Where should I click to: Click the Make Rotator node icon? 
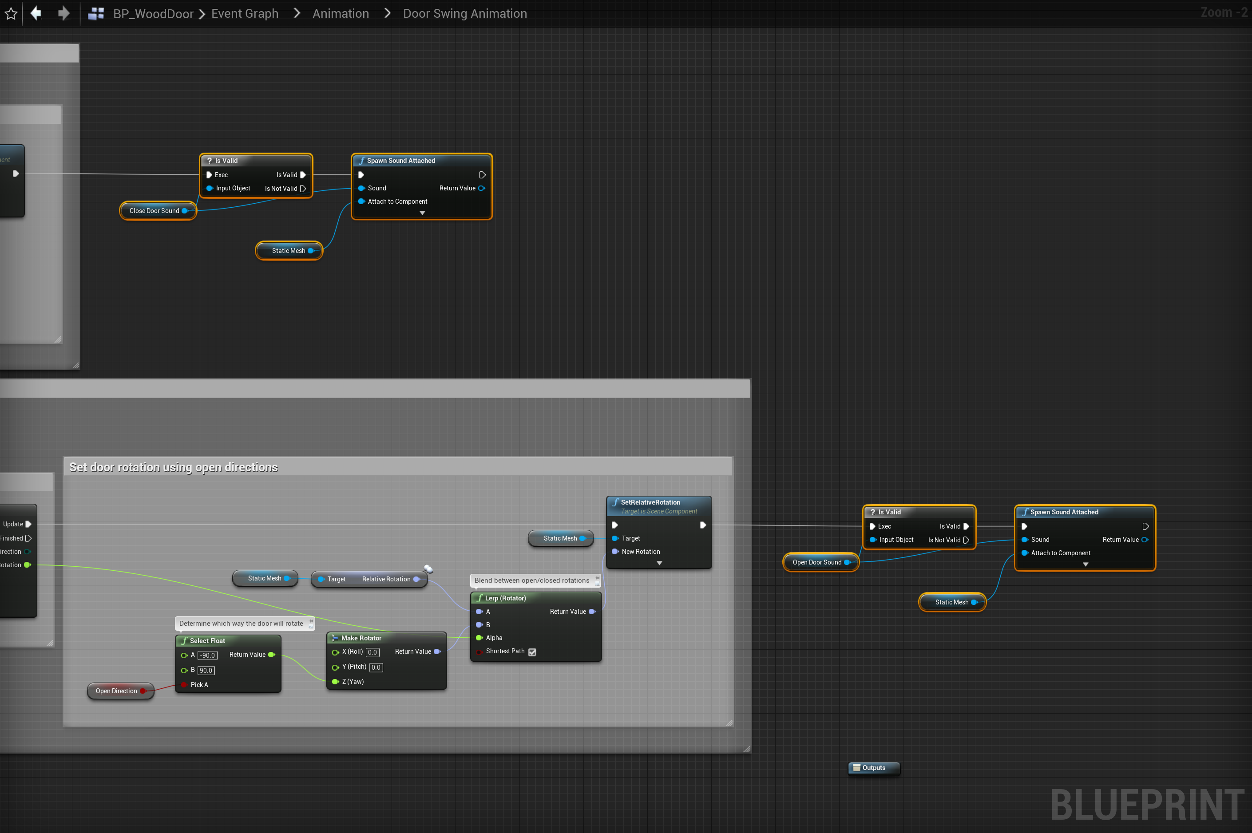tap(335, 638)
